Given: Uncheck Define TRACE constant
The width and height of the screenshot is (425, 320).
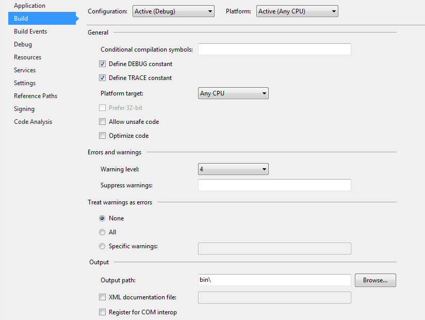Looking at the screenshot, I should point(102,78).
